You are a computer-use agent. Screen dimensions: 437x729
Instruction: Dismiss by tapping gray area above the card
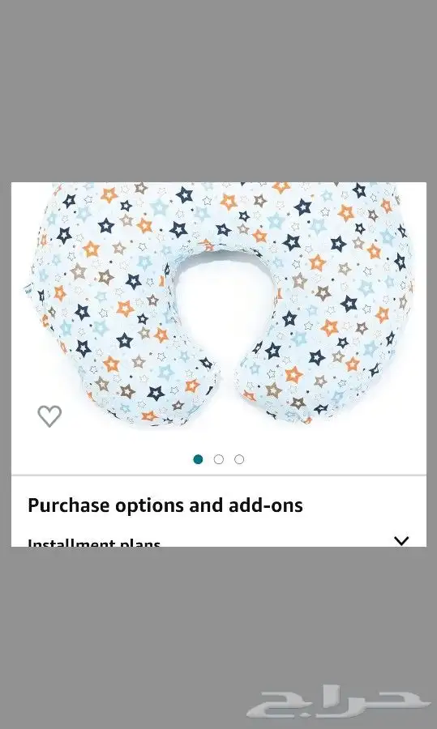tap(219, 91)
